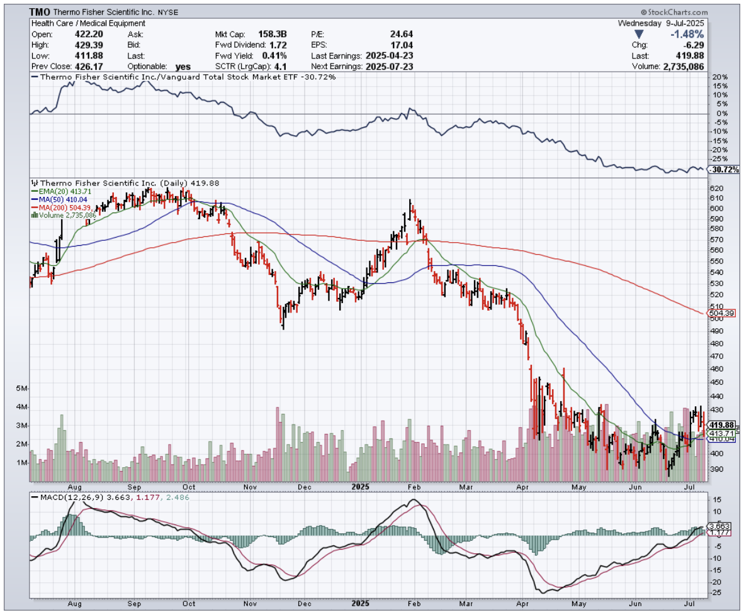Click the black MACD line marker in legend
744x615 pixels.
pyautogui.click(x=35, y=497)
